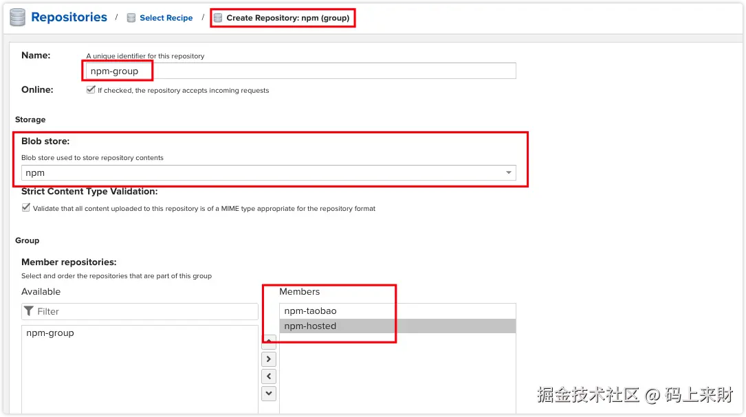Click the add-to-members right arrow
The height and width of the screenshot is (417, 746).
[269, 359]
